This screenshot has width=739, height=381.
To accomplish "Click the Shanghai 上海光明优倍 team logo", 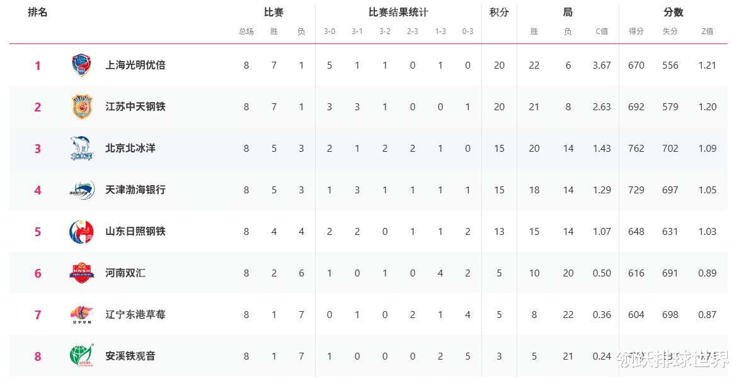I will pos(81,65).
